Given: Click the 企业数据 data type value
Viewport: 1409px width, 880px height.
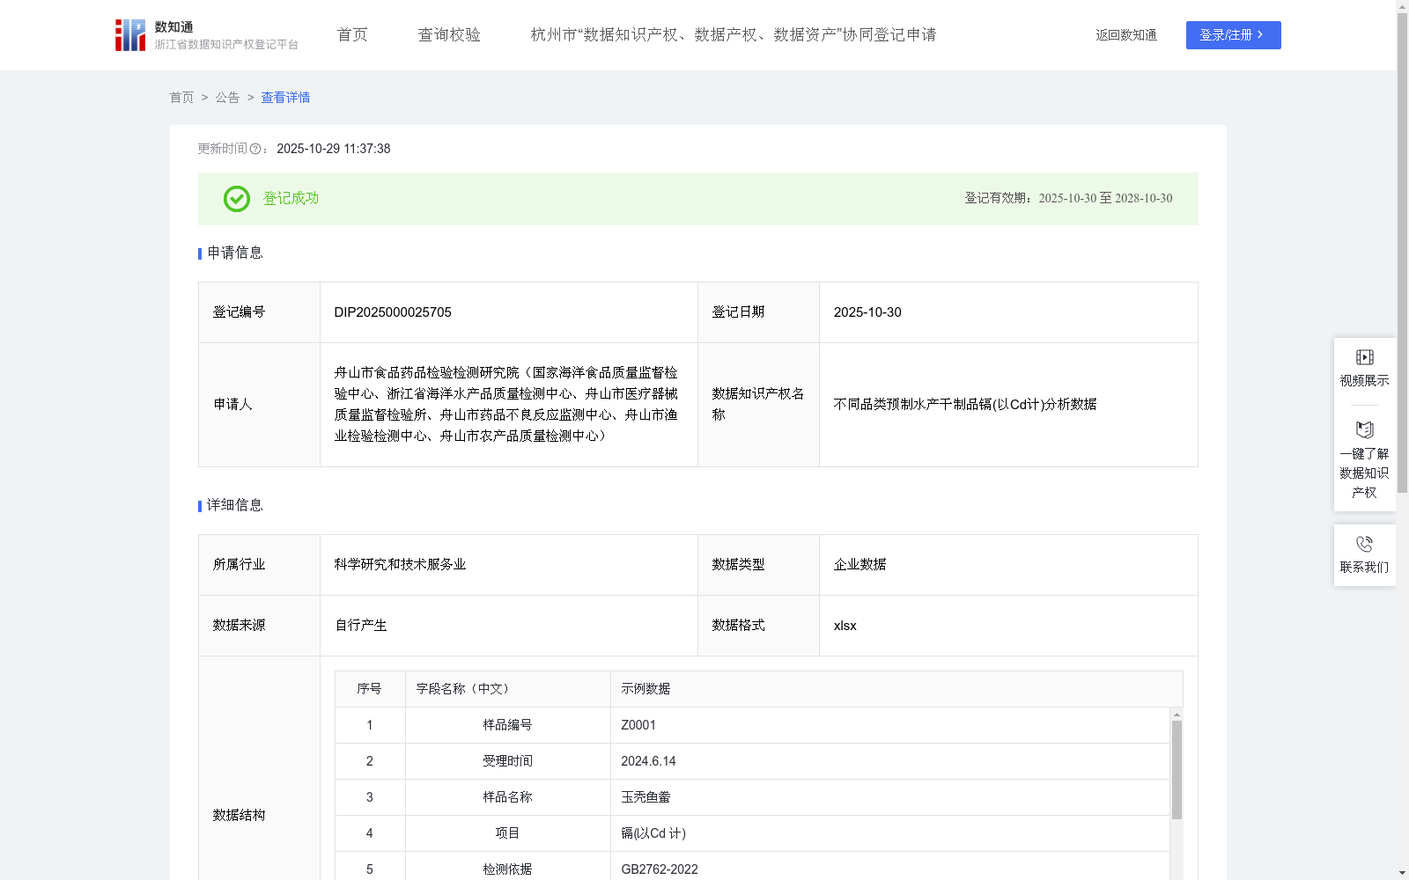Looking at the screenshot, I should click(859, 565).
